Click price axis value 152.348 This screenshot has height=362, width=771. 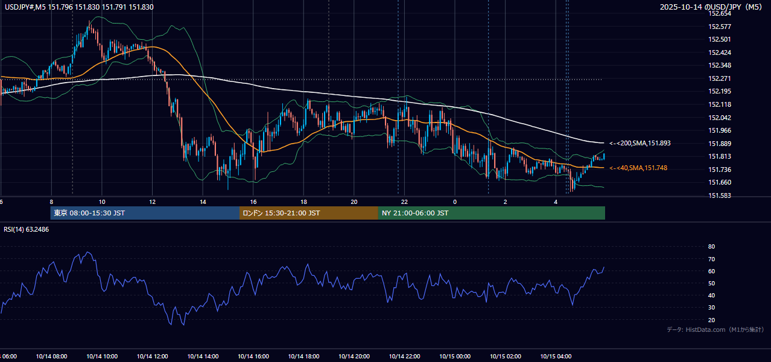click(x=719, y=65)
